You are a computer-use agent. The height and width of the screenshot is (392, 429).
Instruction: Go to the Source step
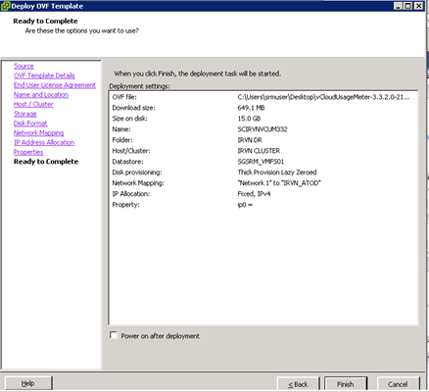pos(24,66)
